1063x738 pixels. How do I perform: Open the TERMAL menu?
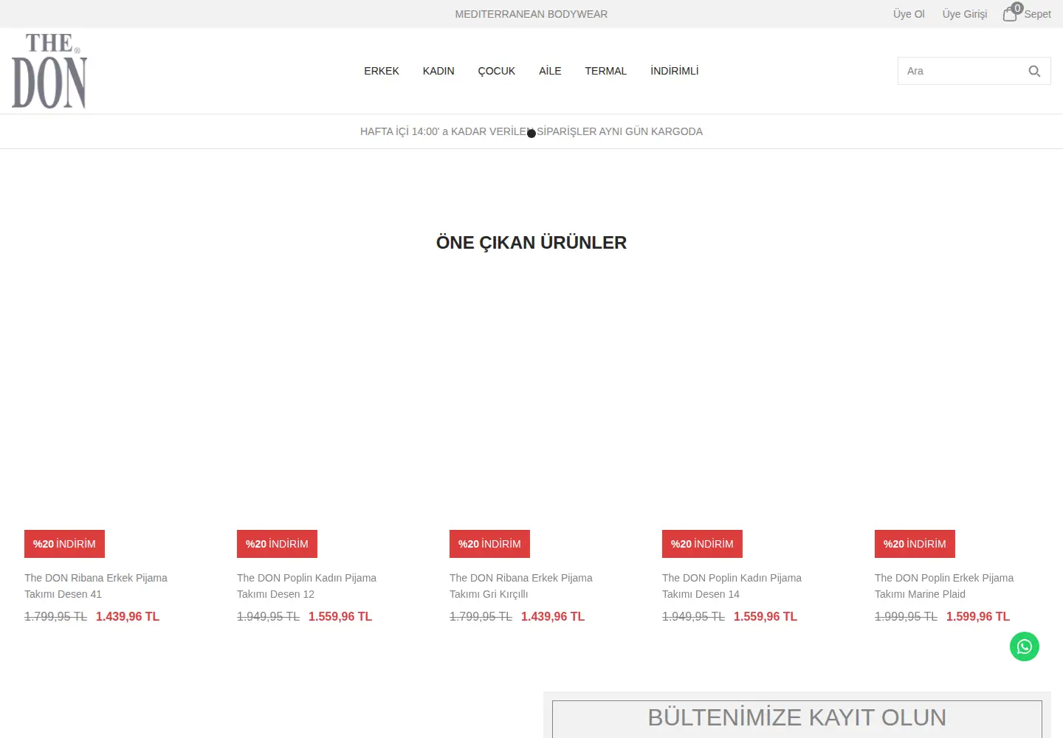[606, 71]
